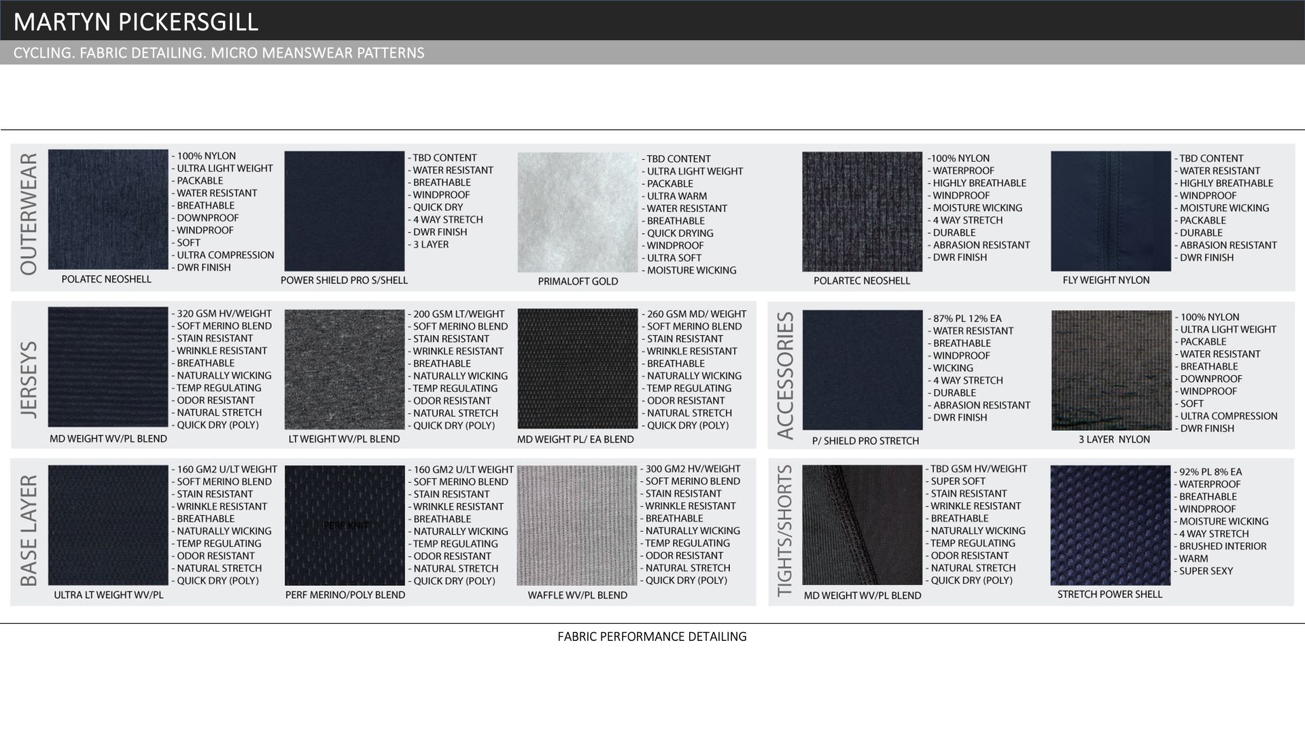Viewport: 1305px width, 734px height.
Task: Click the Ultra LT Weight WV/PL swatch
Action: click(x=108, y=525)
